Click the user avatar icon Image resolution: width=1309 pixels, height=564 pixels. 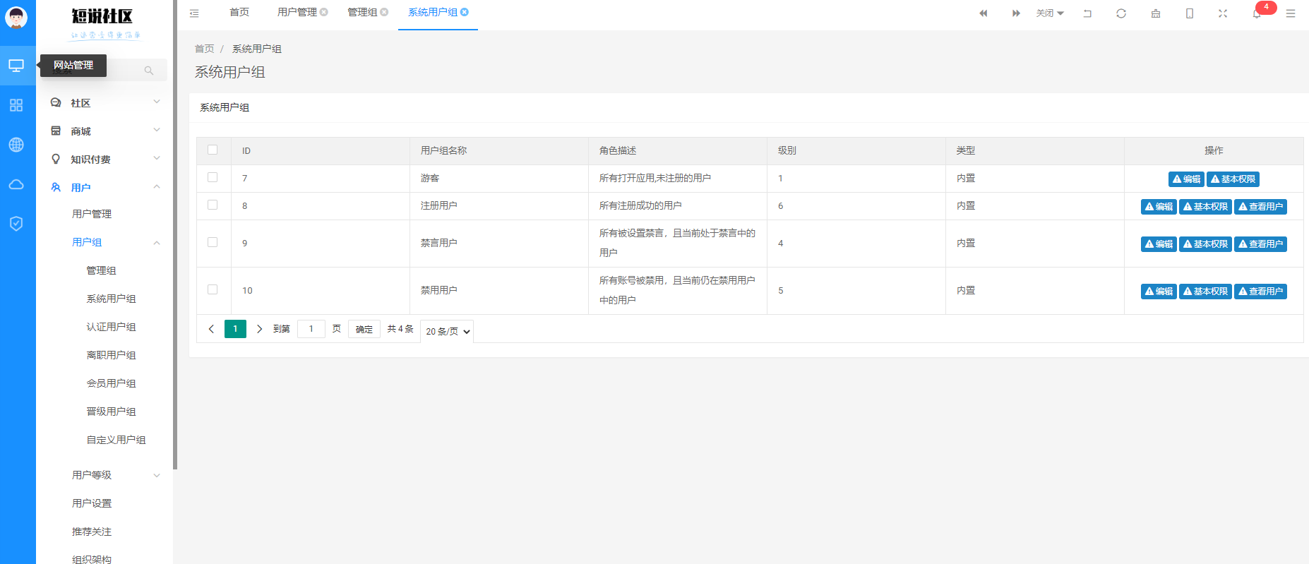point(16,17)
